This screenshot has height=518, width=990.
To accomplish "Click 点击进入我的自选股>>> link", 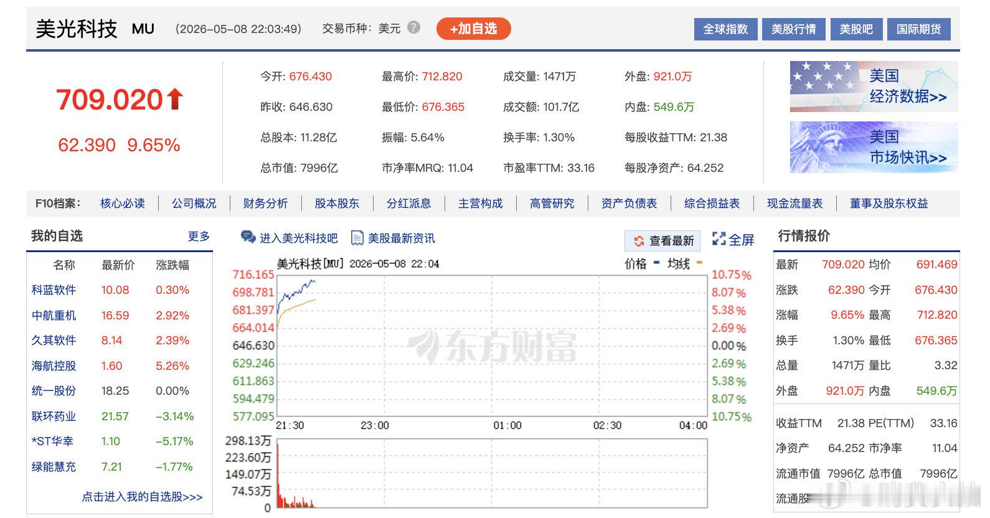I will pos(142,497).
